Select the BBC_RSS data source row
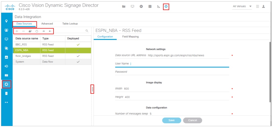 [52, 45]
